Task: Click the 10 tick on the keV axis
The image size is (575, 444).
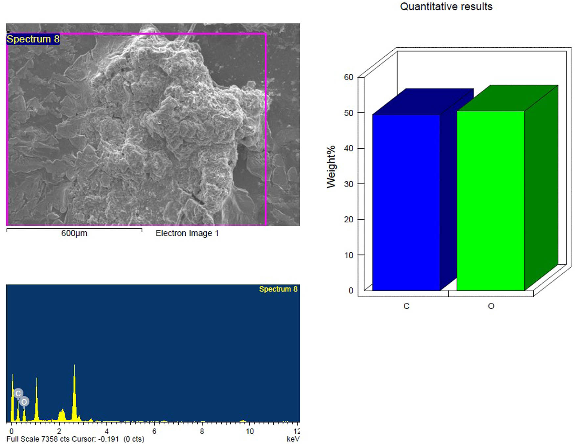Action: (250, 431)
